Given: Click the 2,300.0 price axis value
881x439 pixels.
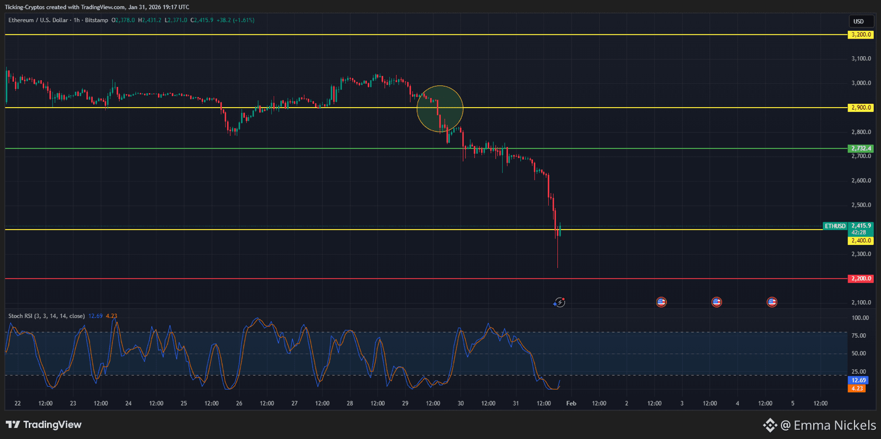Looking at the screenshot, I should 861,254.
